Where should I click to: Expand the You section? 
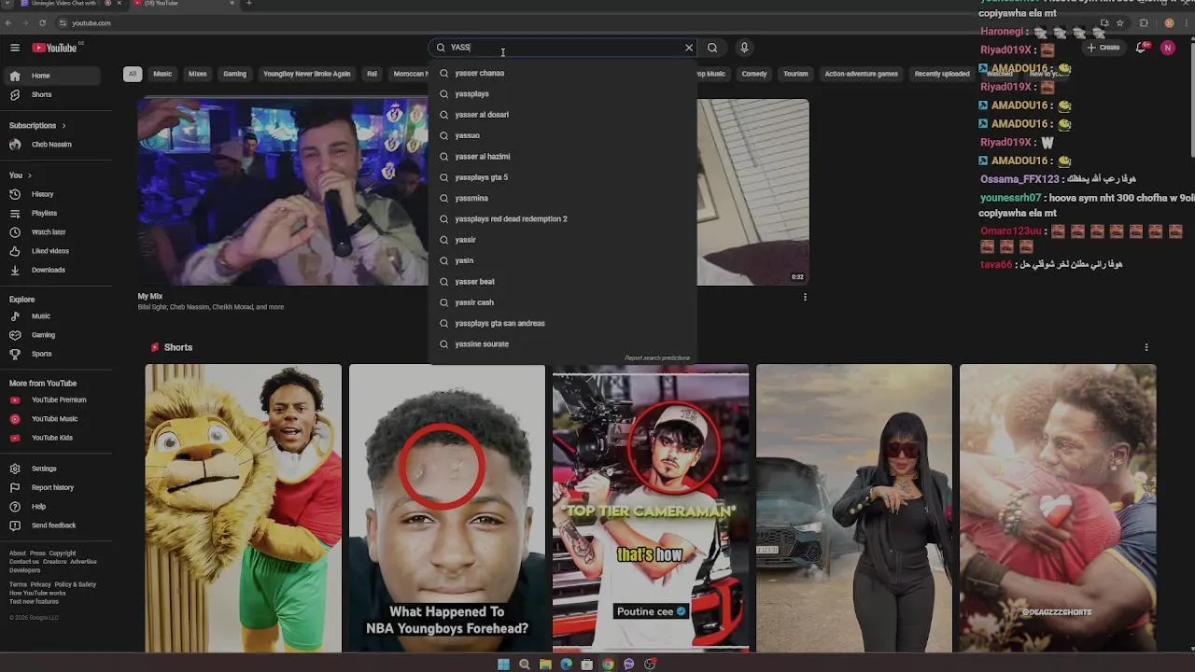(21, 175)
